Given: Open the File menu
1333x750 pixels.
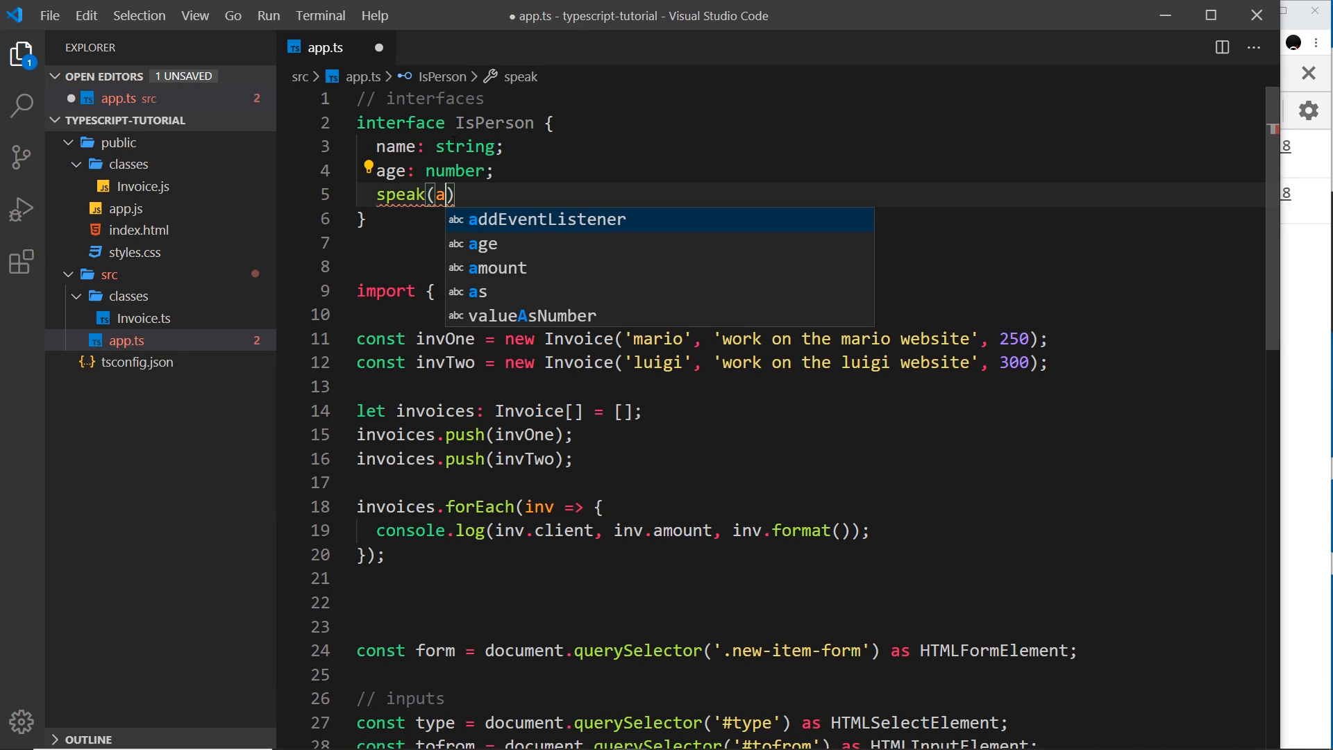Looking at the screenshot, I should click(49, 15).
